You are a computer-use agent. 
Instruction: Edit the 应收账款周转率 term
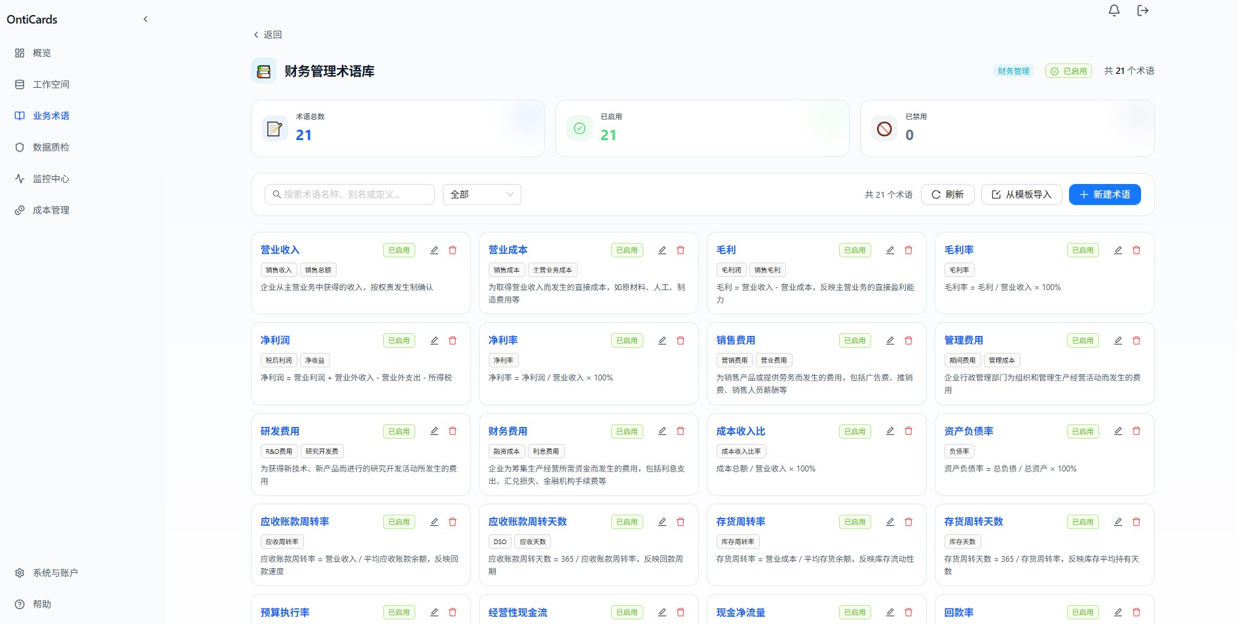tap(434, 522)
